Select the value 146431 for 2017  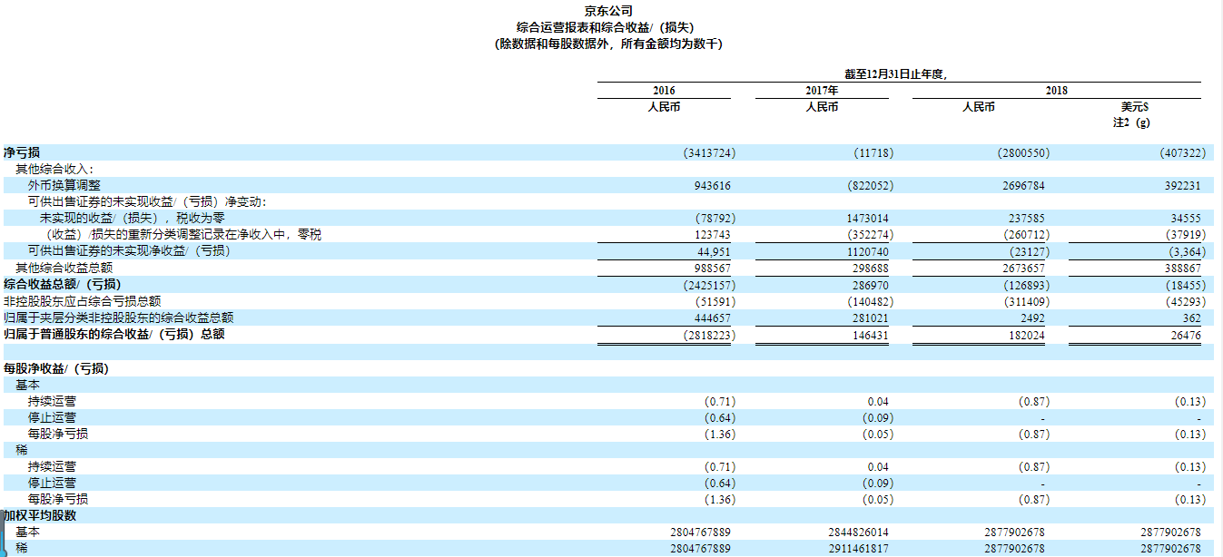[x=870, y=334]
